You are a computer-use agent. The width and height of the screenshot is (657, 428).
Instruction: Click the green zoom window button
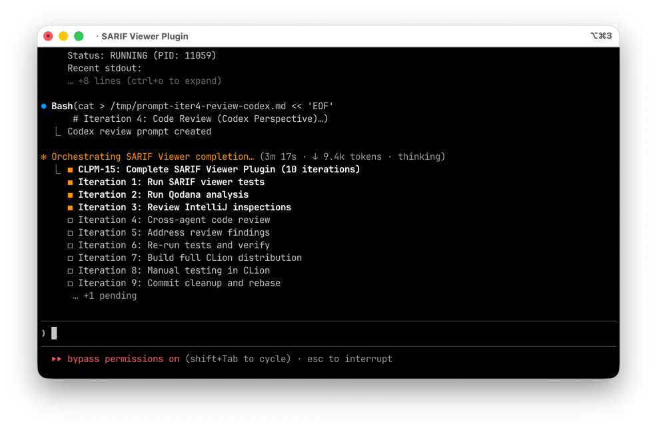click(x=79, y=37)
